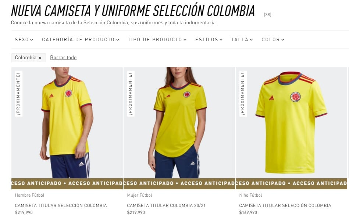Open Hombre Fútbol CAMISETA TITULAR SELECCIÓN COLOMBIA

[x=61, y=206]
